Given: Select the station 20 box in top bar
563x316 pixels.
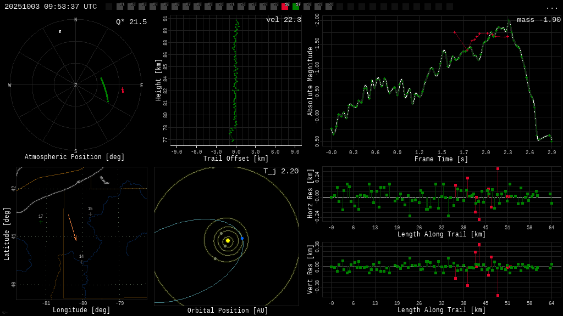Looking at the screenshot, I should [329, 7].
